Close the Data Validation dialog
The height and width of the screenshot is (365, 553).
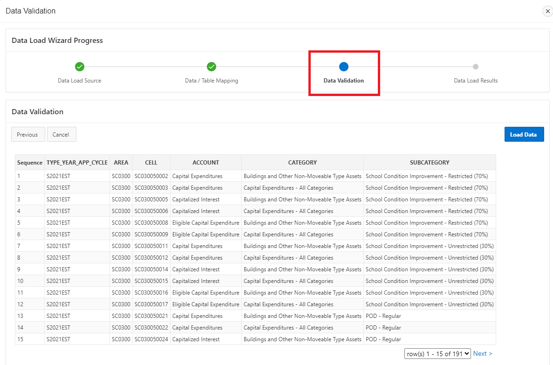[x=547, y=11]
